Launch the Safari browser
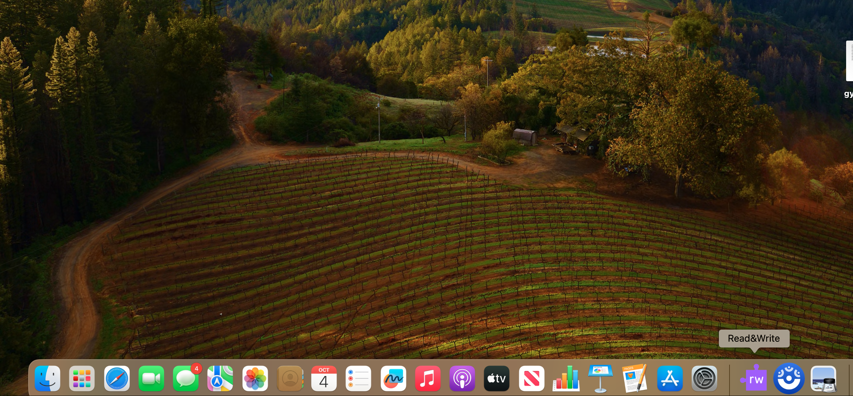Image resolution: width=853 pixels, height=396 pixels. pos(117,378)
